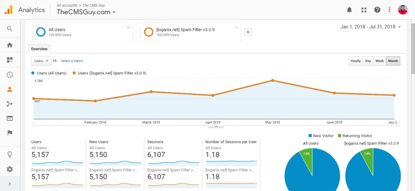Image resolution: width=415 pixels, height=191 pixels.
Task: Click the April 2018 data point on graph
Action: coord(213,95)
